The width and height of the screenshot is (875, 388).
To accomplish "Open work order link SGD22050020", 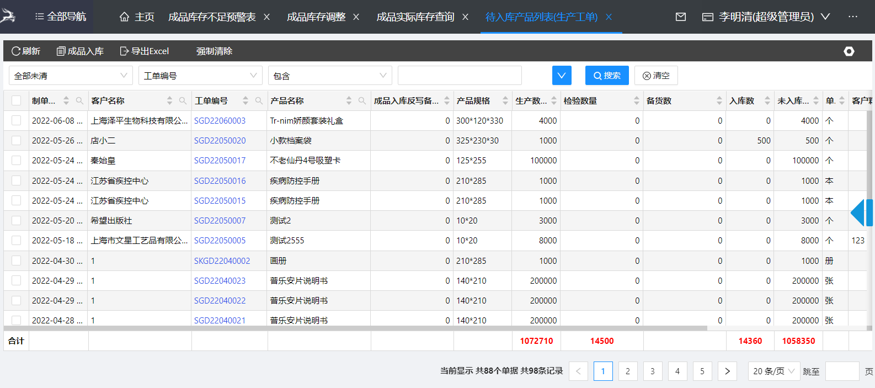I will [220, 141].
